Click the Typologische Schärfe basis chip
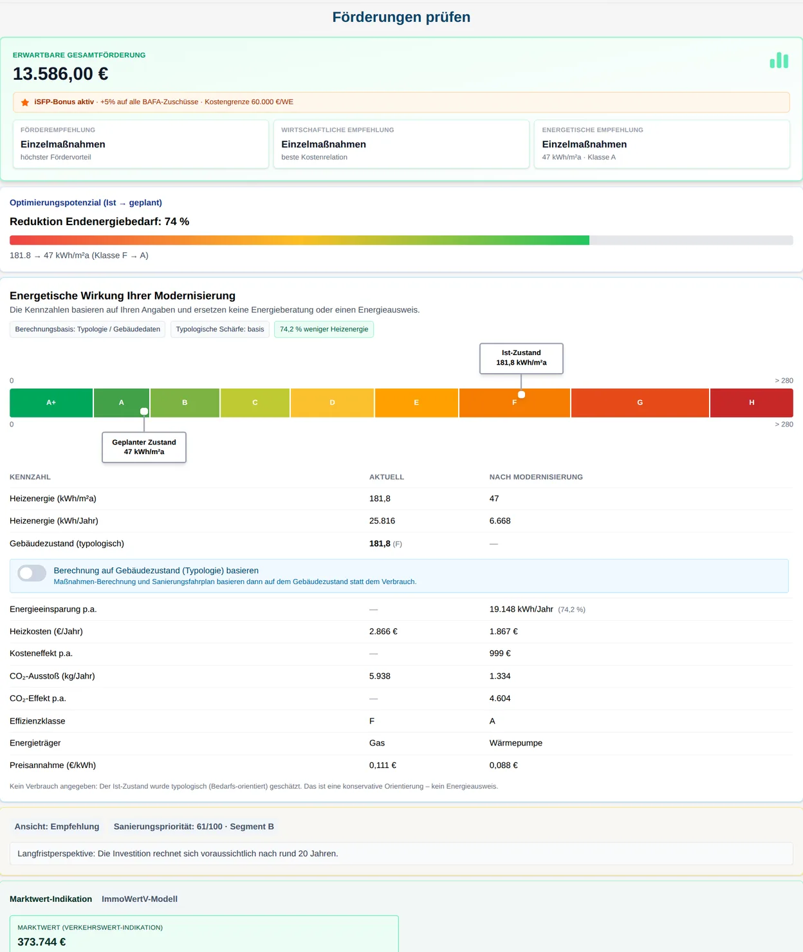This screenshot has width=803, height=952. pyautogui.click(x=220, y=329)
